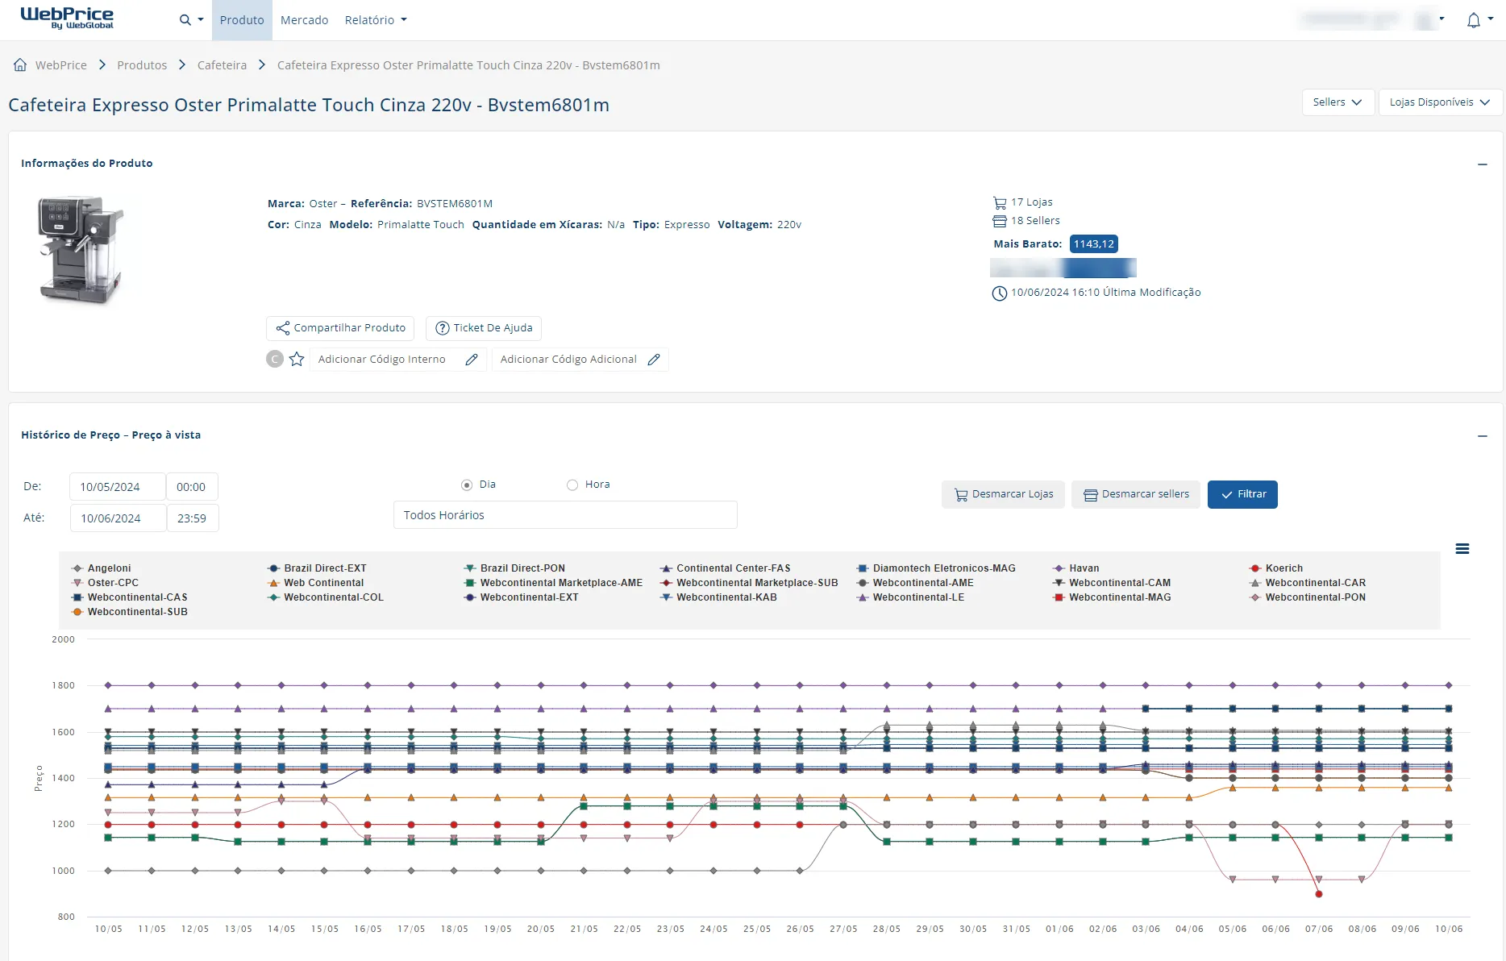Toggle Webcontinental-SUB legend series
Screen dimensions: 1506x961
tap(129, 612)
